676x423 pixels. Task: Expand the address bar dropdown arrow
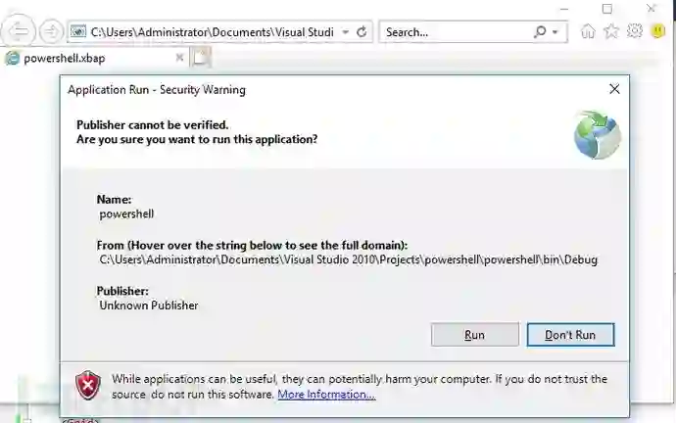pos(345,31)
